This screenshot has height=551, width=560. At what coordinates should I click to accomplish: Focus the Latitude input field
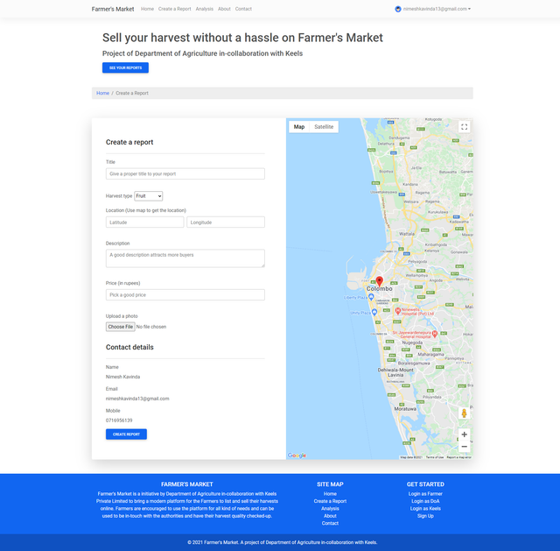[144, 222]
